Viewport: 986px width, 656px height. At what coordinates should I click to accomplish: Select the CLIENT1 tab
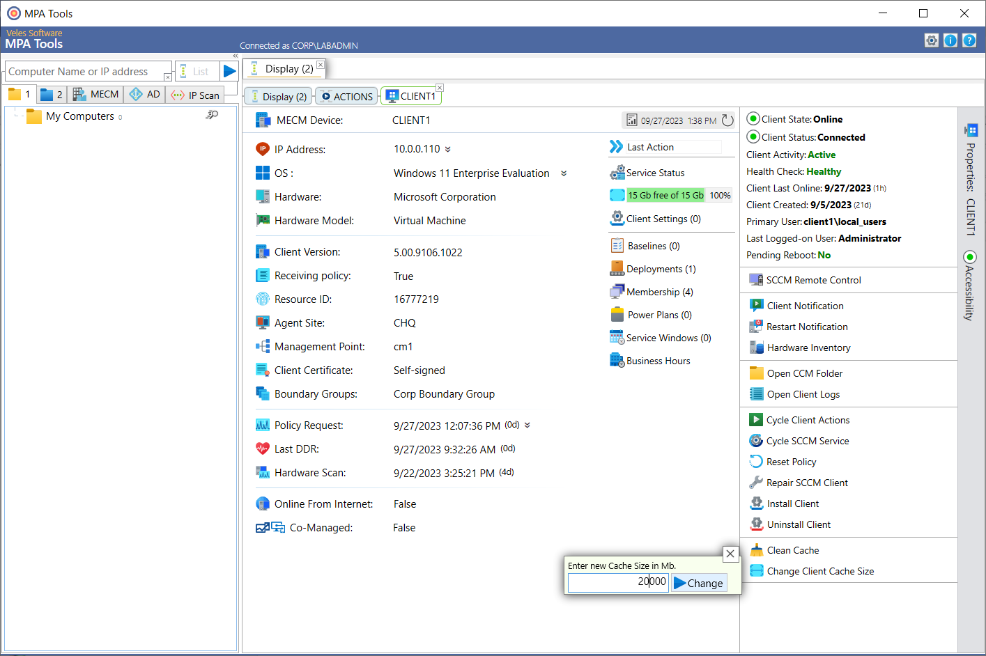411,96
